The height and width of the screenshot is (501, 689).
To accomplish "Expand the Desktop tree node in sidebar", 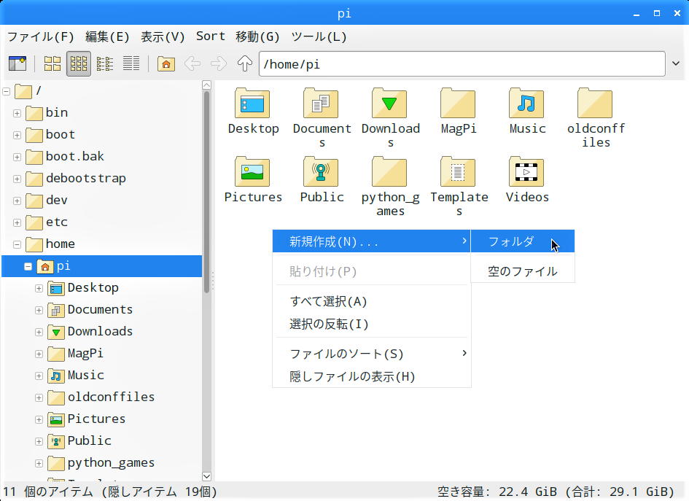I will click(x=39, y=288).
